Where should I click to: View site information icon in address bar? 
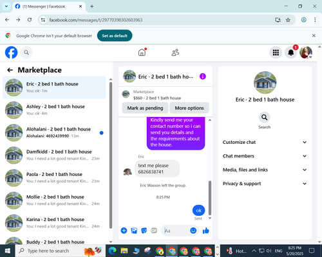43,20
